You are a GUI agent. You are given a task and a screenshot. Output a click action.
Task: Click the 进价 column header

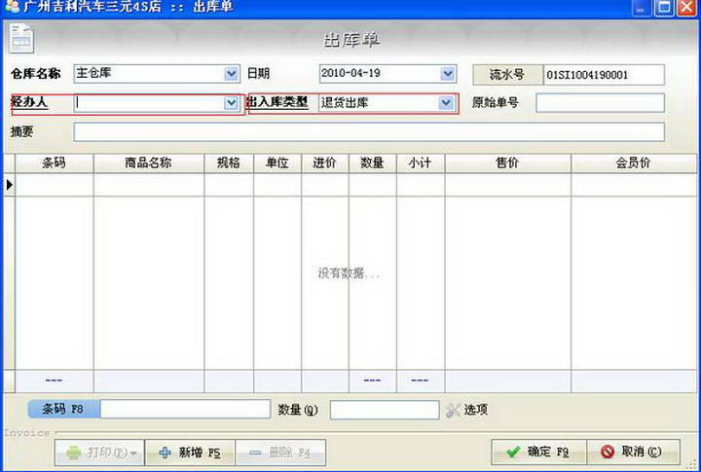324,163
